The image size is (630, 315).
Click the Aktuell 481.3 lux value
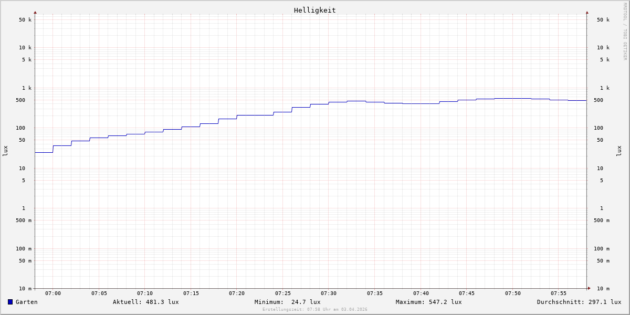click(145, 302)
